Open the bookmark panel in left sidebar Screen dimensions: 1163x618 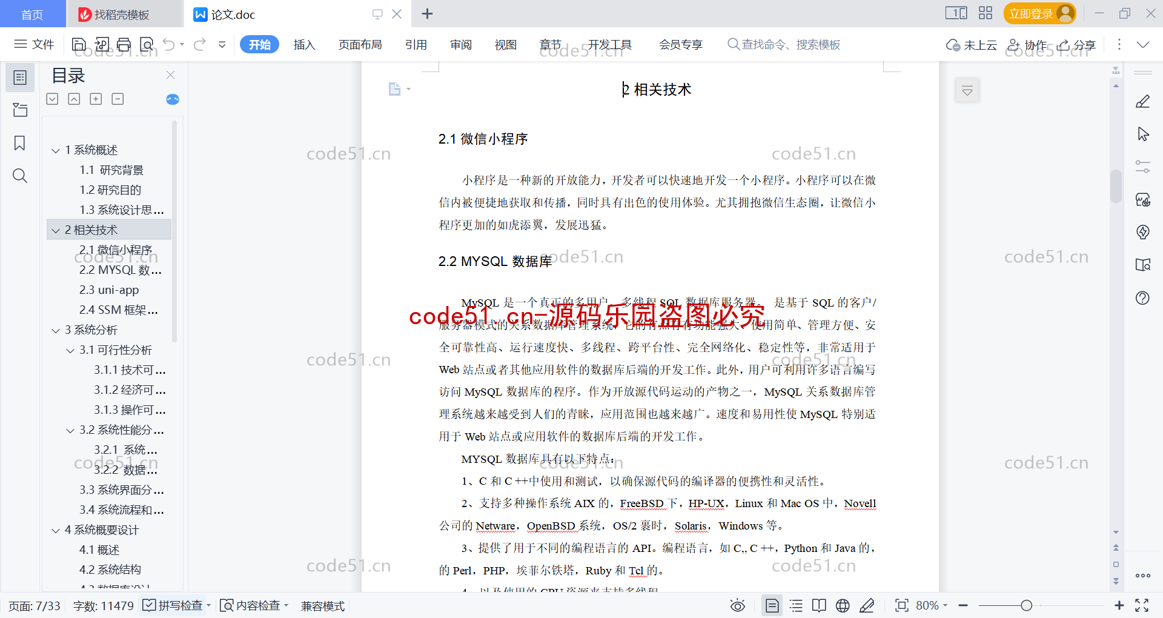click(20, 143)
